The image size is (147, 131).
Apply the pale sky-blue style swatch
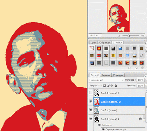click(x=127, y=55)
